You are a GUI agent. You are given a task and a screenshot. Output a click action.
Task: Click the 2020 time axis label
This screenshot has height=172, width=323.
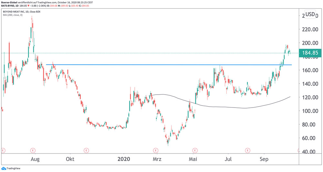tap(124, 159)
